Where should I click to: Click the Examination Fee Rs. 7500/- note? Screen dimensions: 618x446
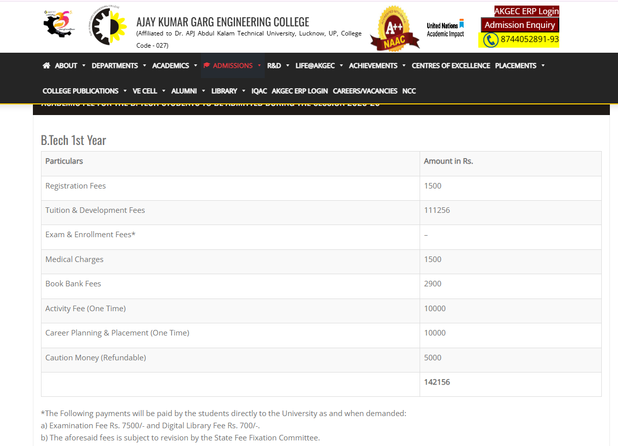coord(150,426)
